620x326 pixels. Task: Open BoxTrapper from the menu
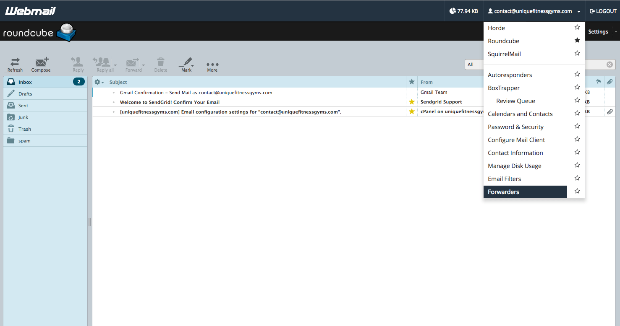pos(526,88)
